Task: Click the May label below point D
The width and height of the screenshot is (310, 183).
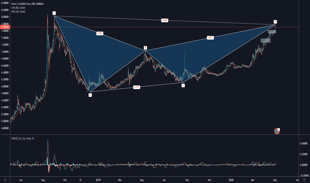Action: (275, 180)
